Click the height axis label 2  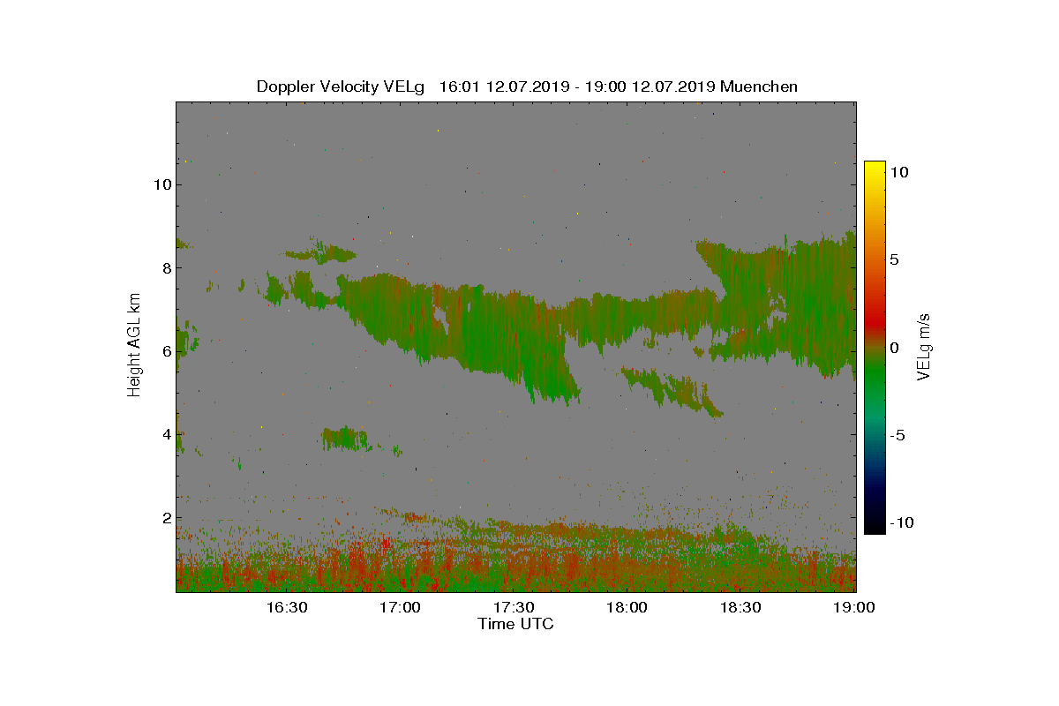point(166,518)
